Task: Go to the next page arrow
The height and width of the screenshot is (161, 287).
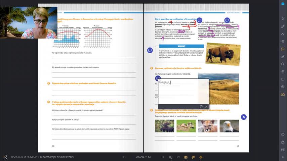Action: pyautogui.click(x=163, y=157)
